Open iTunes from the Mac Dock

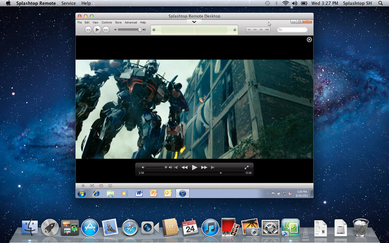click(211, 227)
